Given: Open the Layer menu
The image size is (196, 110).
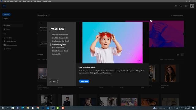Looking at the screenshot, I should tap(16, 1).
